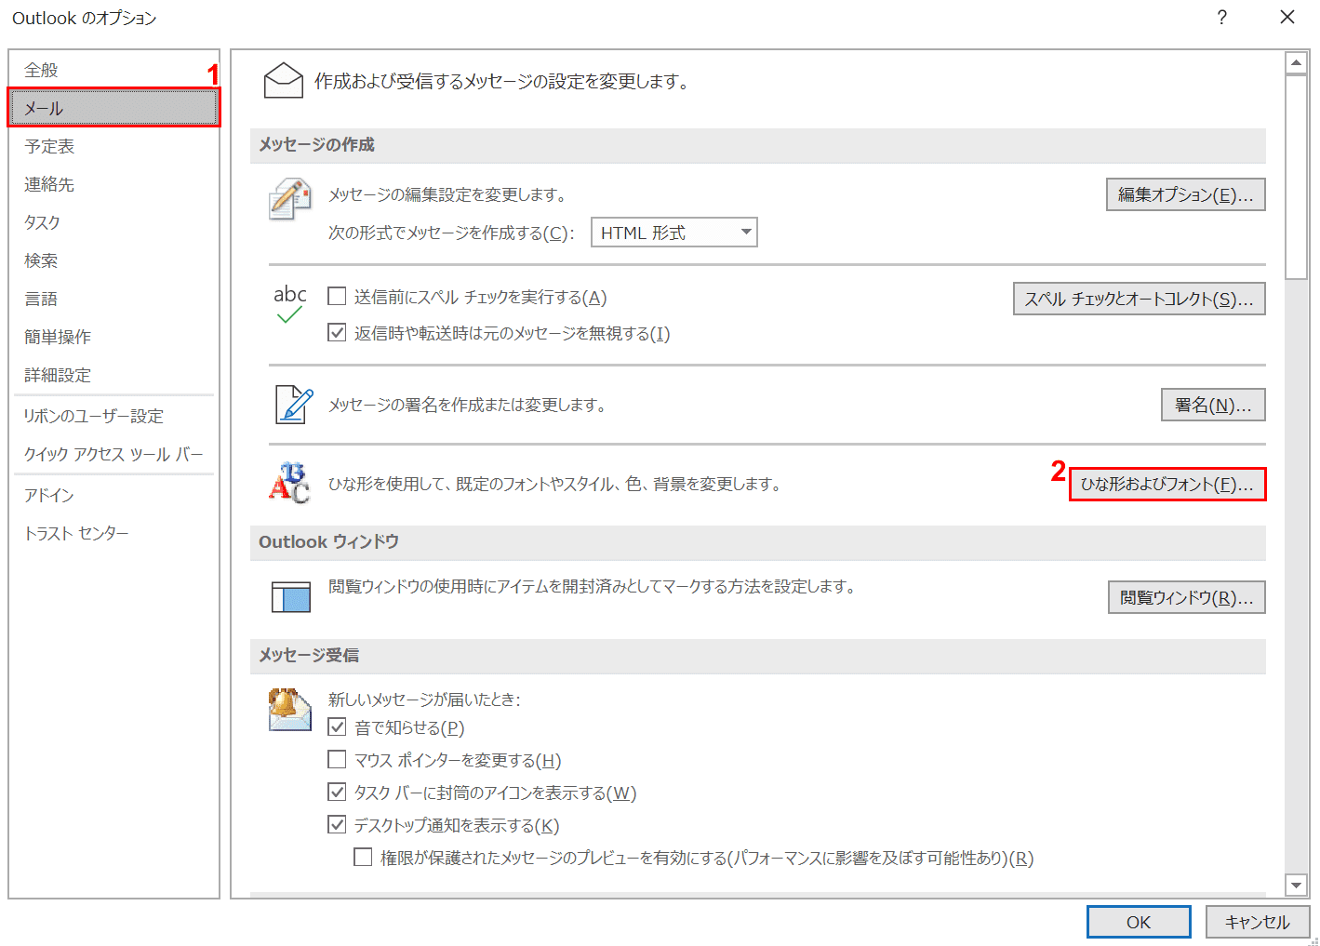
Task: Click the abc spell check icon
Action: (x=289, y=304)
